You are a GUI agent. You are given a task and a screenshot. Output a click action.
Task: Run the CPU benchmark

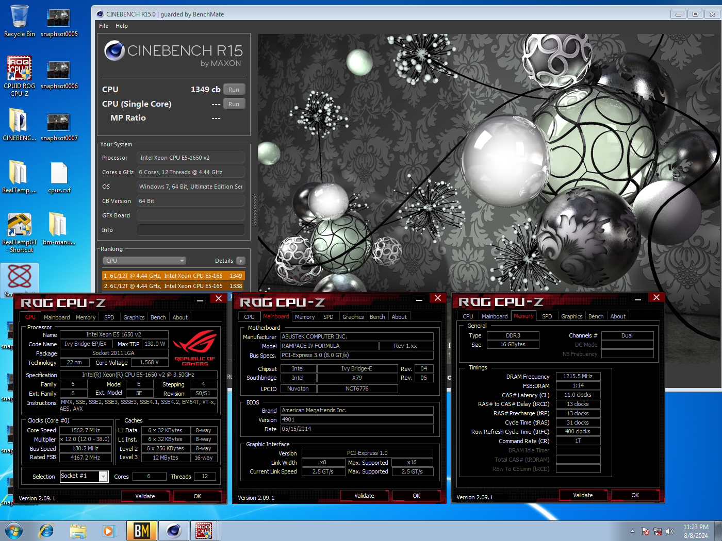tap(234, 90)
